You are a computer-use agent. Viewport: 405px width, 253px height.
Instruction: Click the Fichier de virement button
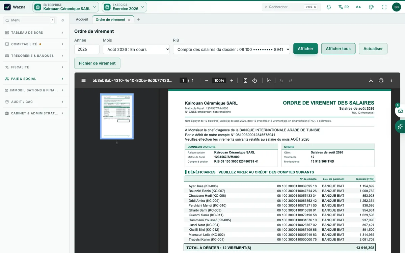pyautogui.click(x=97, y=63)
